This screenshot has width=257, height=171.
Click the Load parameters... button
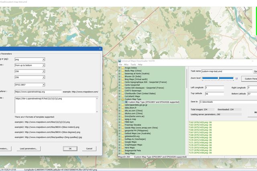pos(29,149)
